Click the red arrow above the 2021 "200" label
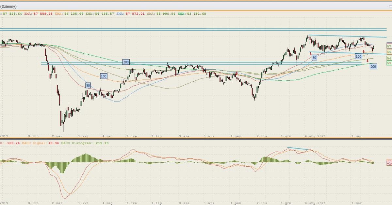The width and height of the screenshot is (392, 205). [367, 61]
